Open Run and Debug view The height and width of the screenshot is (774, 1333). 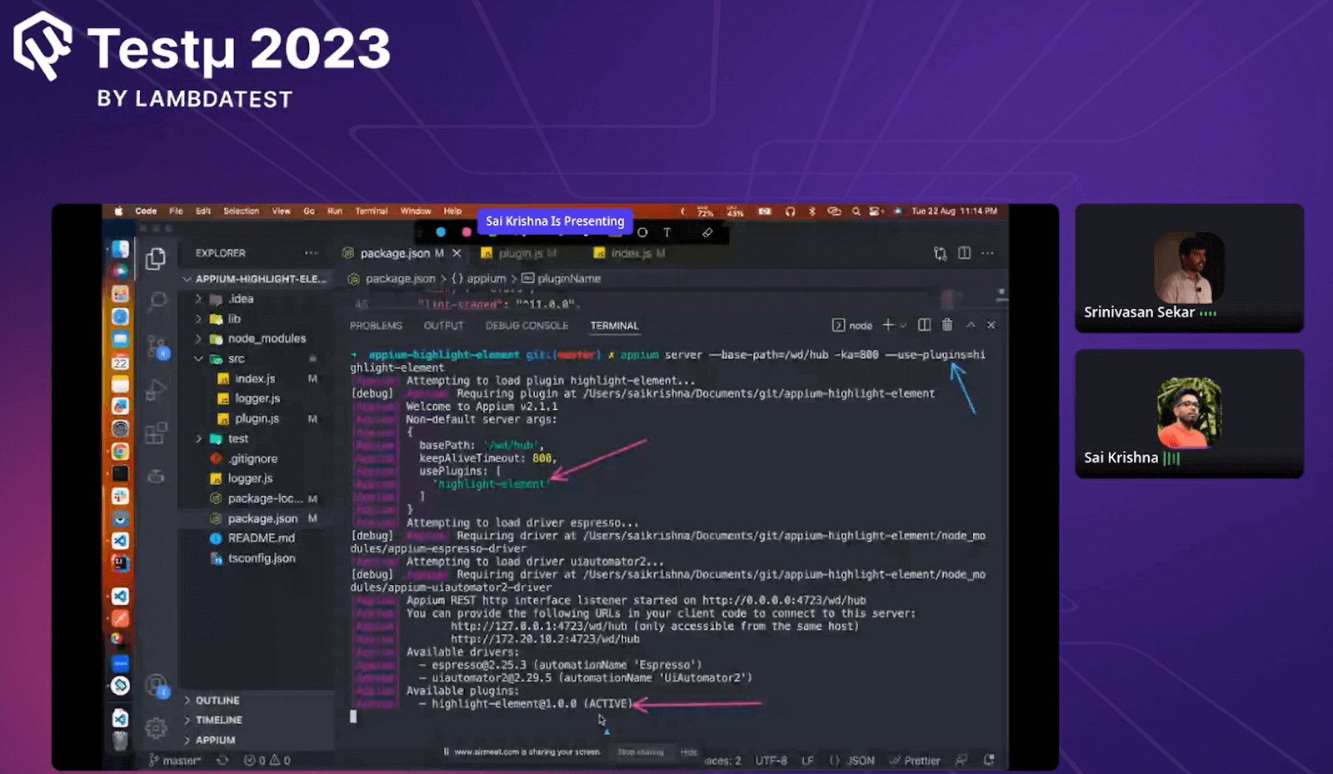[156, 390]
